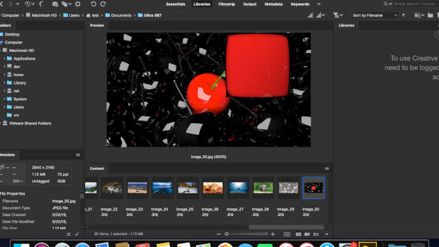The image size is (439, 247).
Task: Select VMware Shared Folders in tree
Action: 30,123
